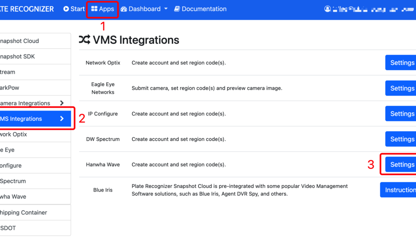Image resolution: width=416 pixels, height=246 pixels.
Task: Select Snapshot Cloud in the sidebar
Action: (20, 41)
